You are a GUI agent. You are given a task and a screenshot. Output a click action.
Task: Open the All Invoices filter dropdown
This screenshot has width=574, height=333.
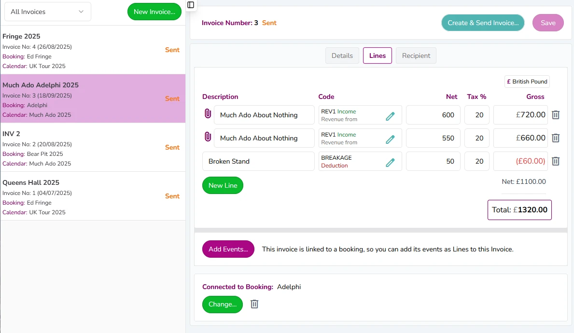[47, 11]
